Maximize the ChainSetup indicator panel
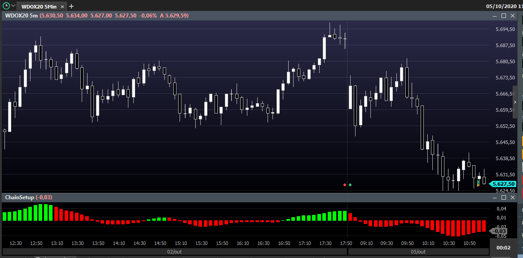The width and height of the screenshot is (523, 258). tap(504, 197)
